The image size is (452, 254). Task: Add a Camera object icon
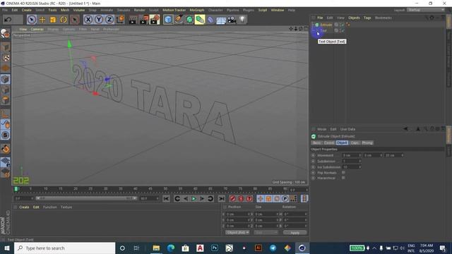(x=232, y=20)
